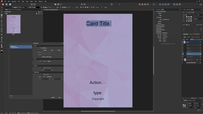Screen dimensions: 203x114
Task: Choose the no-line stroke style
Action: click(187, 12)
